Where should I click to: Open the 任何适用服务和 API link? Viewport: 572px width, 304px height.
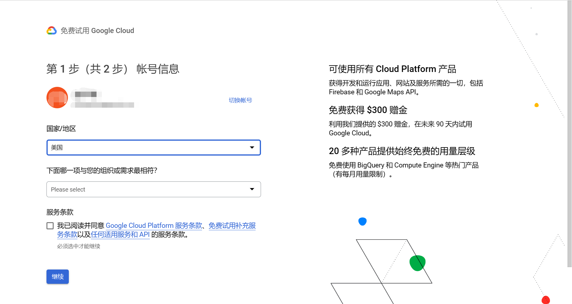pyautogui.click(x=120, y=234)
